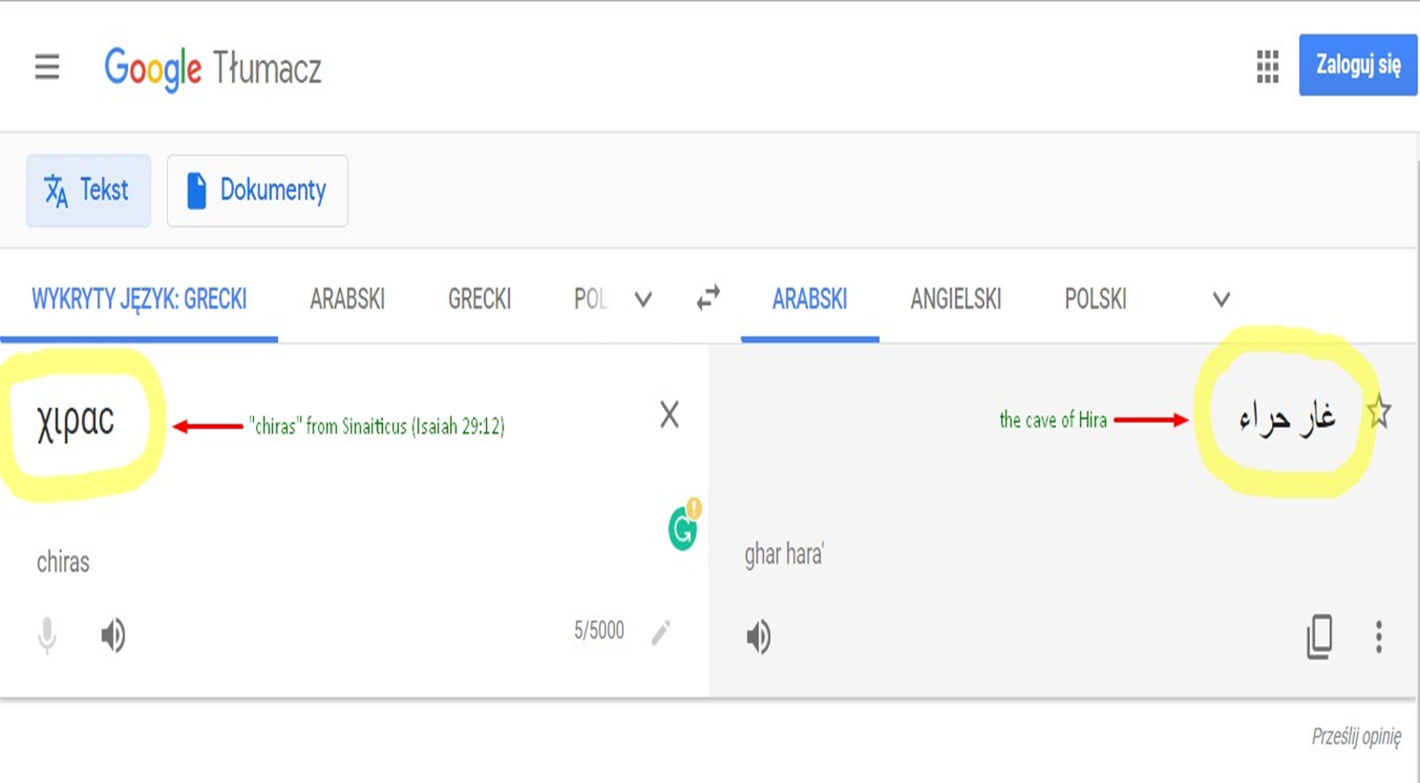Switch to Dokumenty translation mode
Screen dimensions: 1420x783
click(x=257, y=191)
